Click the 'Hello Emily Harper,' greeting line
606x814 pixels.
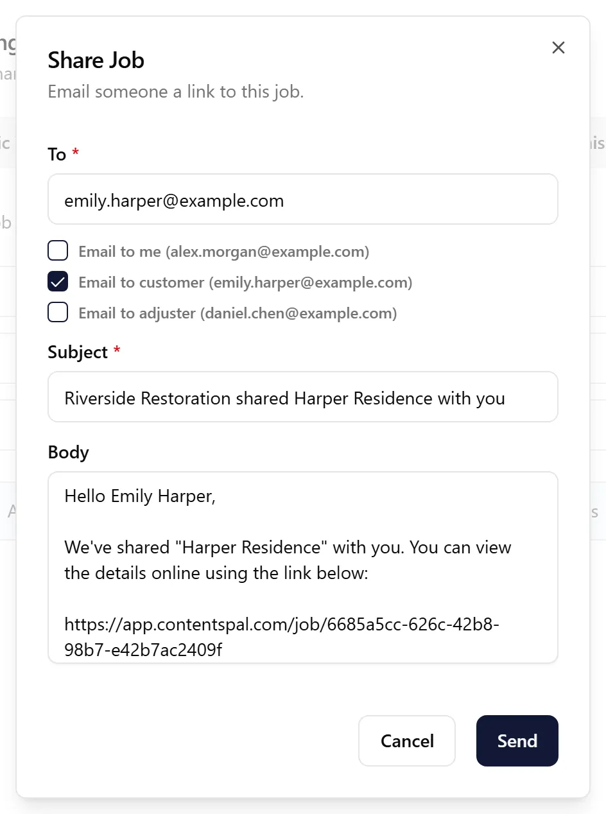coord(140,496)
